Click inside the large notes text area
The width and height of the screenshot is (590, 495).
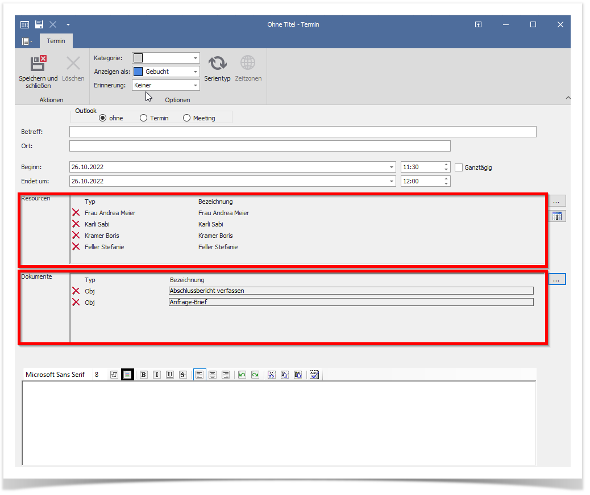tap(279, 423)
